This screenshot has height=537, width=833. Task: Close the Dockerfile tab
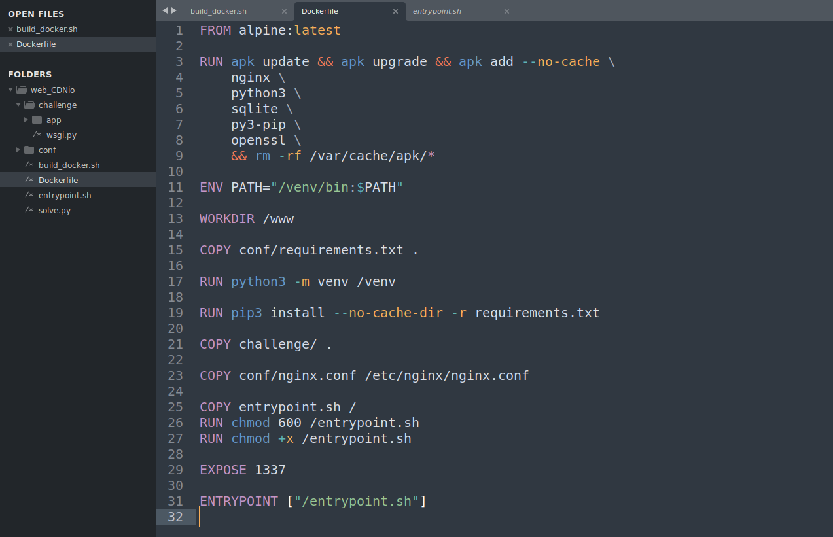tap(395, 11)
